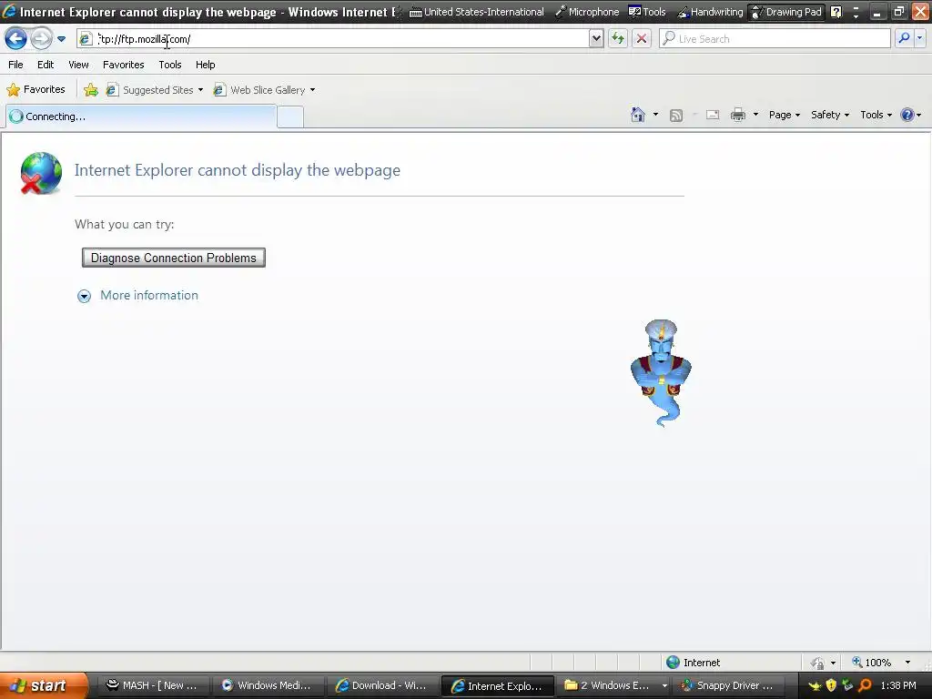Click the Drawing Pad button
The height and width of the screenshot is (699, 932).
coord(786,12)
